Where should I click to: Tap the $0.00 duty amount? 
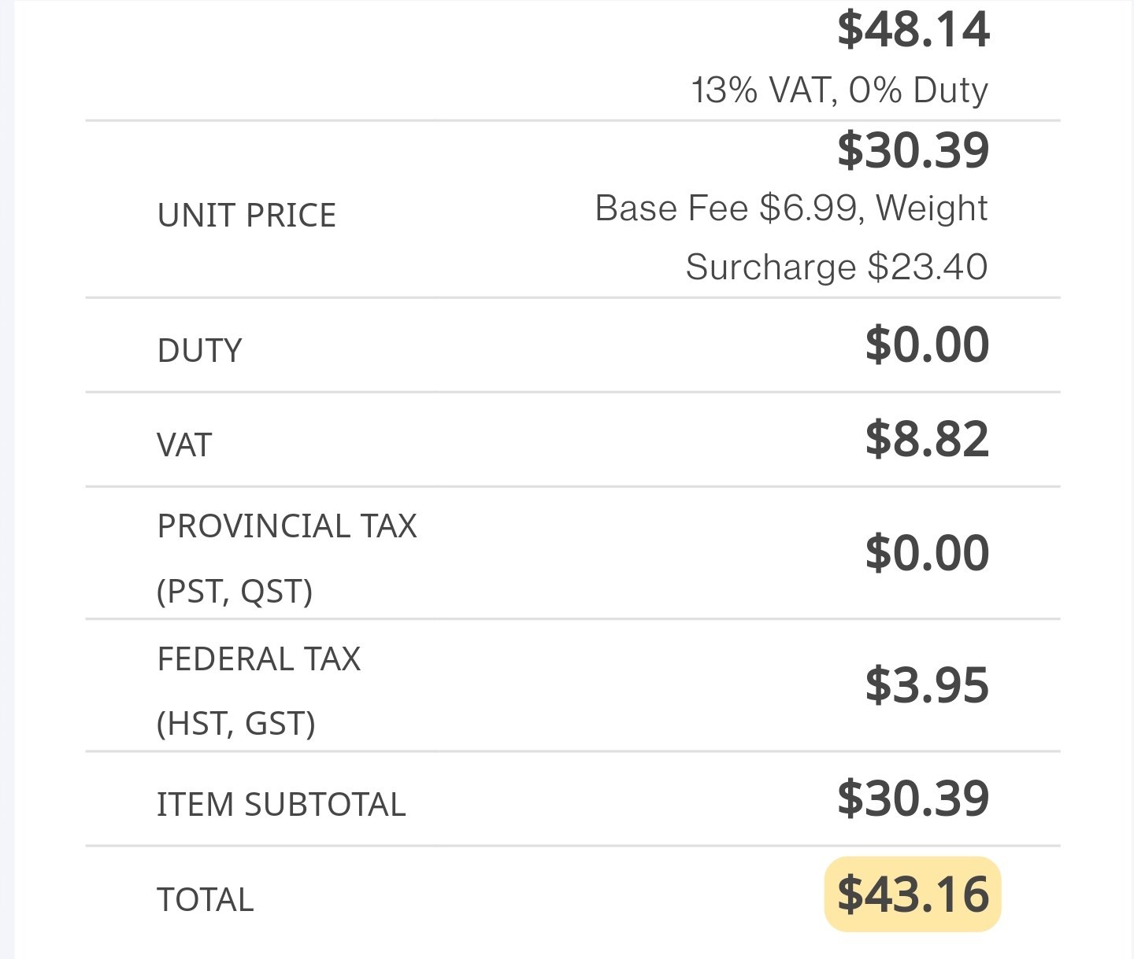(927, 345)
